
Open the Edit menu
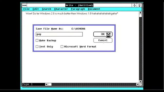point(36,9)
